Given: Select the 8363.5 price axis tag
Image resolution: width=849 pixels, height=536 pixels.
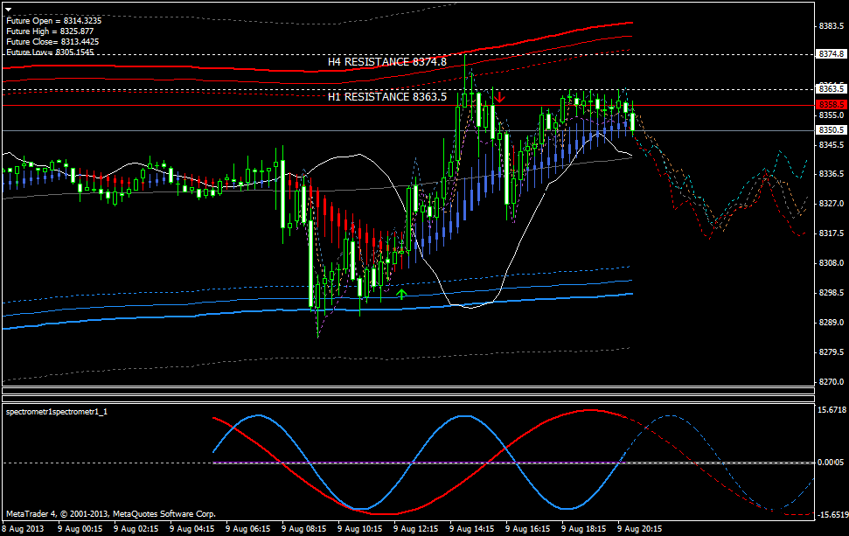Looking at the screenshot, I should [832, 89].
